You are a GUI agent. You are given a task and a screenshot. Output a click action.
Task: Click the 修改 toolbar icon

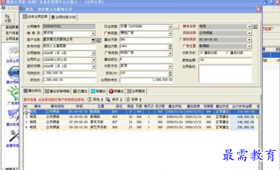pos(108,100)
